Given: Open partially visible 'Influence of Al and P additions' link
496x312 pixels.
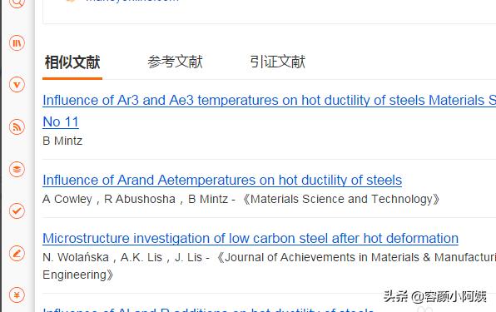Looking at the screenshot, I should [x=208, y=310].
